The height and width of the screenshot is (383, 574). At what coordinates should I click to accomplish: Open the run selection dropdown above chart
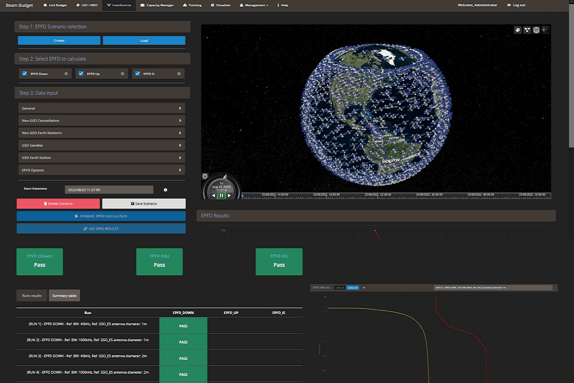click(493, 287)
